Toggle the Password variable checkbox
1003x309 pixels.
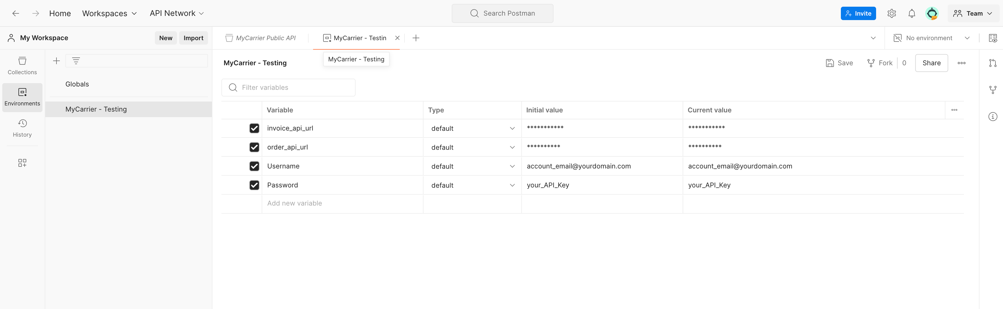[254, 185]
